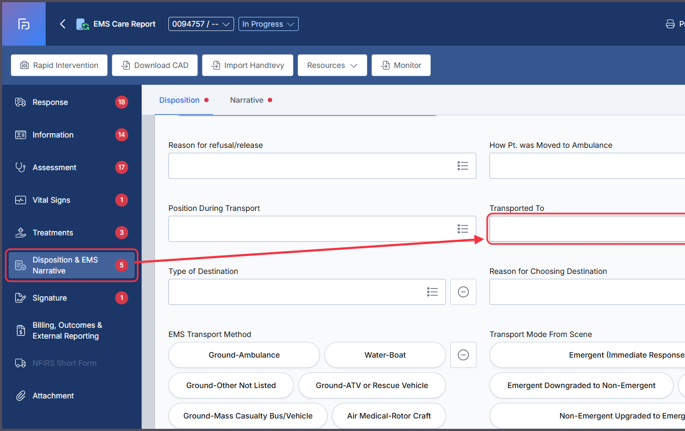685x431 pixels.
Task: Open Reason for Choosing Destination field
Action: point(587,292)
